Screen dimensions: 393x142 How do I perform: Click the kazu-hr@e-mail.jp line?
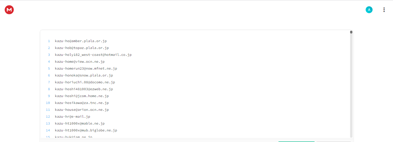[73, 117]
